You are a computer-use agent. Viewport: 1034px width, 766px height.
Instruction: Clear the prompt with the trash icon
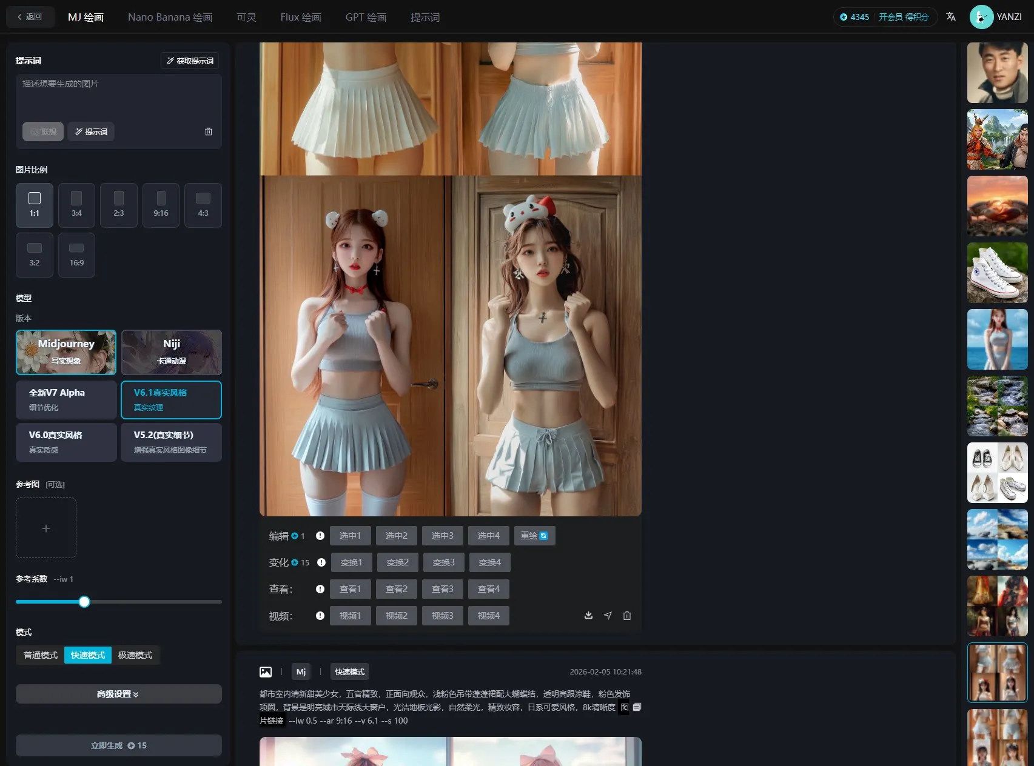pos(209,132)
